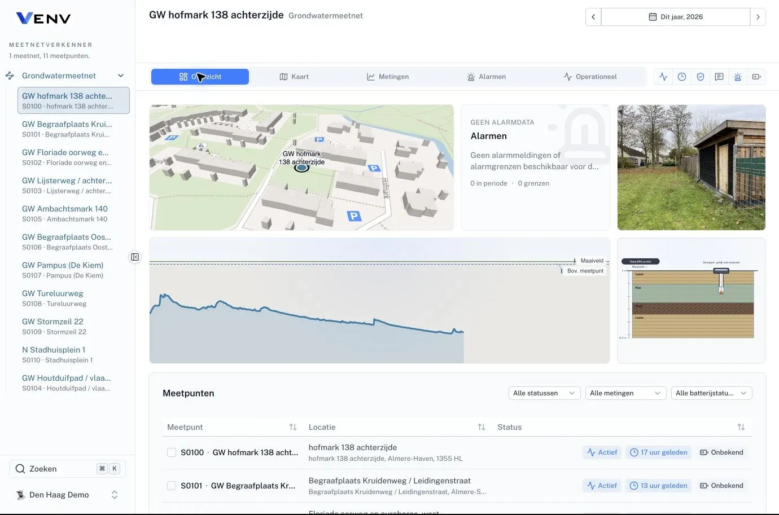
Task: Click the activity pulse icon in the top-right toolbar
Action: coord(663,77)
